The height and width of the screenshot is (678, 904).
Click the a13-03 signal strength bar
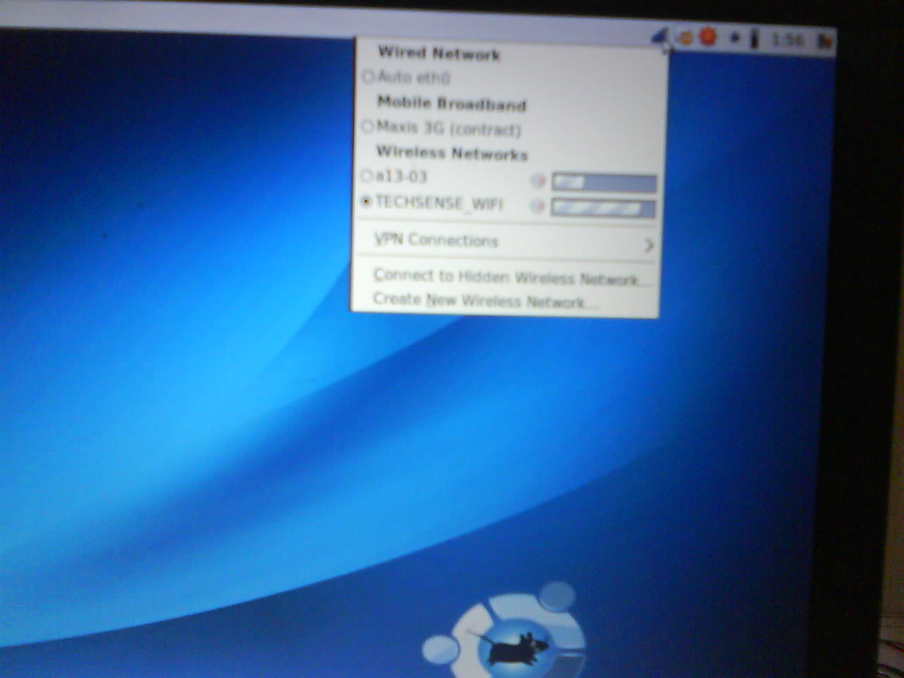pyautogui.click(x=603, y=183)
